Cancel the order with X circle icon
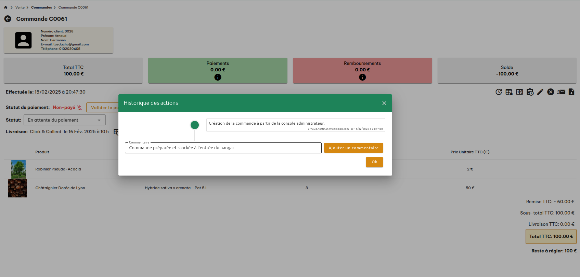The width and height of the screenshot is (580, 277). click(x=551, y=92)
